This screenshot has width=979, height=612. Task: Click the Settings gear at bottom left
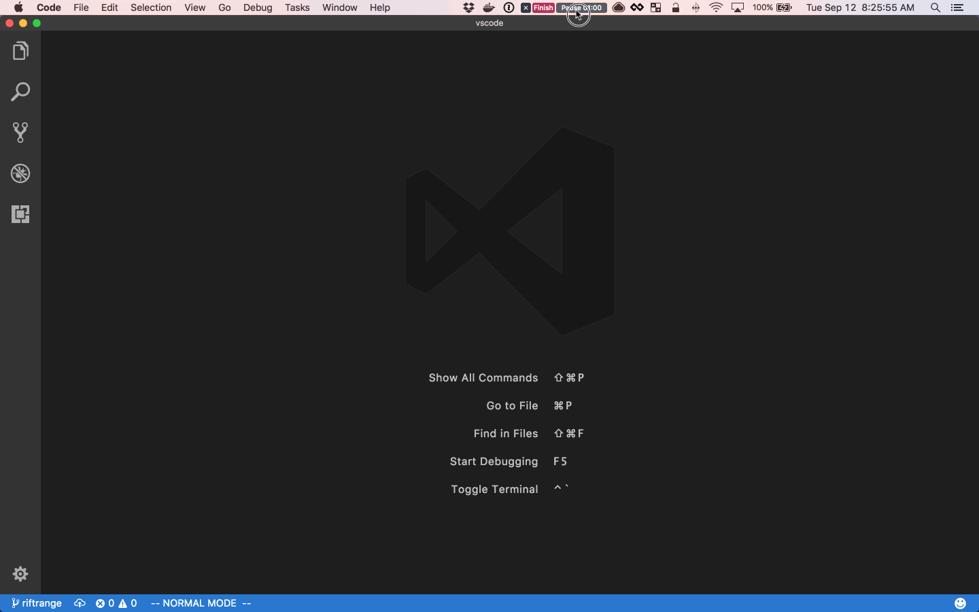coord(20,574)
